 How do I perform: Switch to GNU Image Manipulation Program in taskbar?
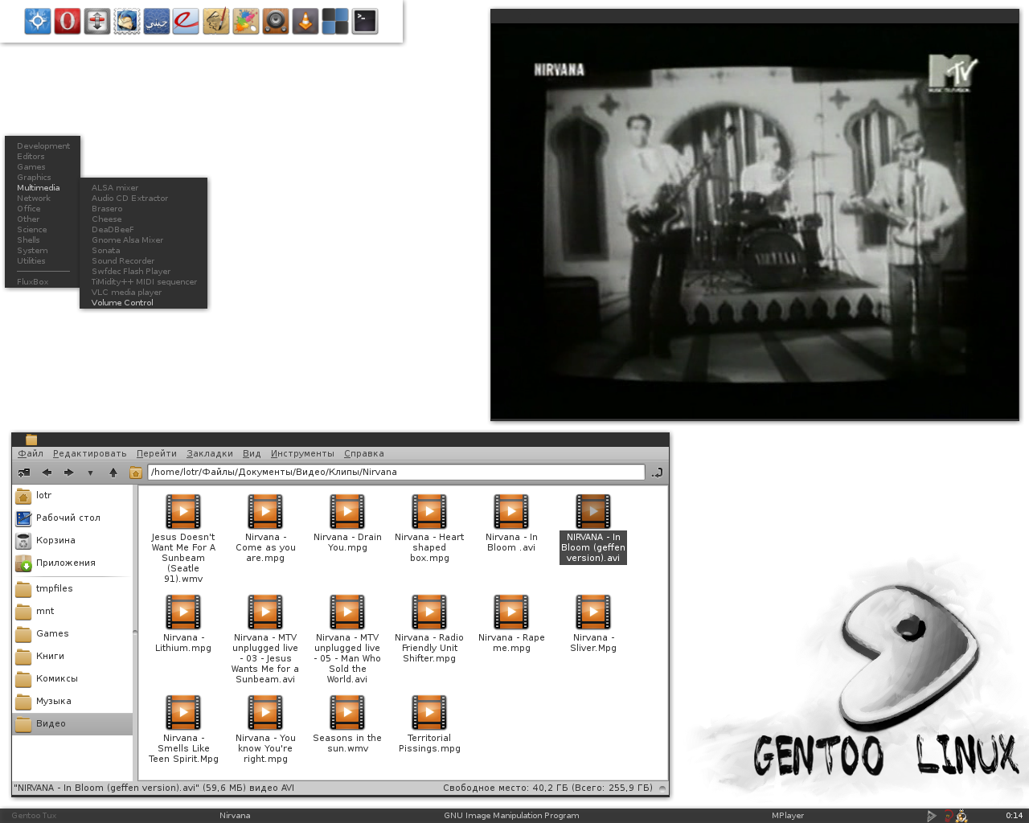(x=511, y=815)
